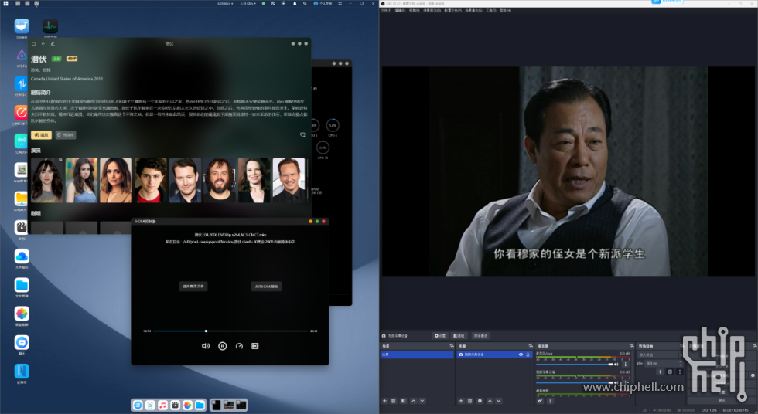
Task: Click the search magnifier in top bar
Action: pyautogui.click(x=305, y=3)
